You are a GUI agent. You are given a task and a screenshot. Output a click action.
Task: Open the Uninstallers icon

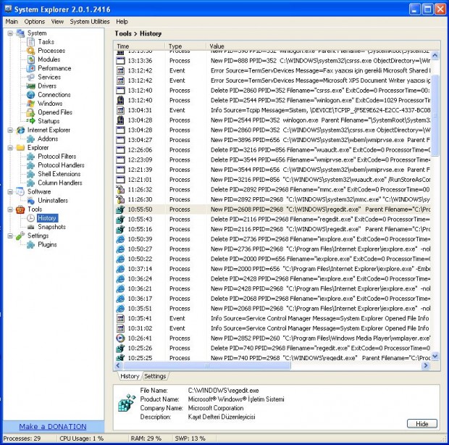click(x=30, y=201)
